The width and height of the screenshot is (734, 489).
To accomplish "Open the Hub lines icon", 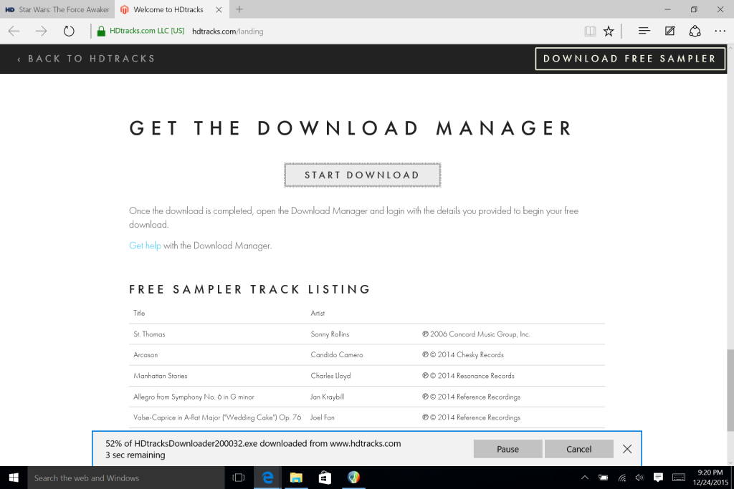I will [644, 31].
